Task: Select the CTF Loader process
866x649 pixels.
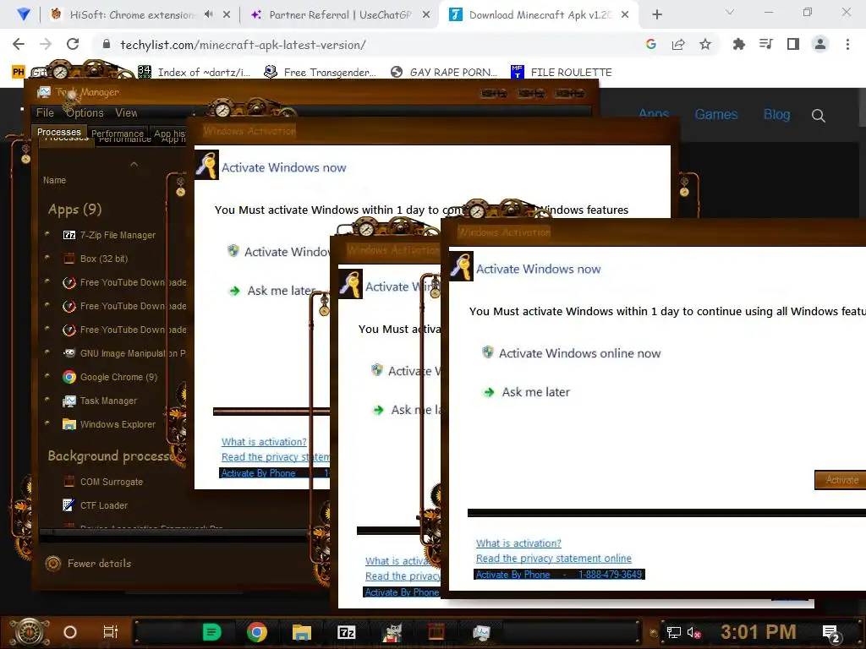Action: [104, 505]
